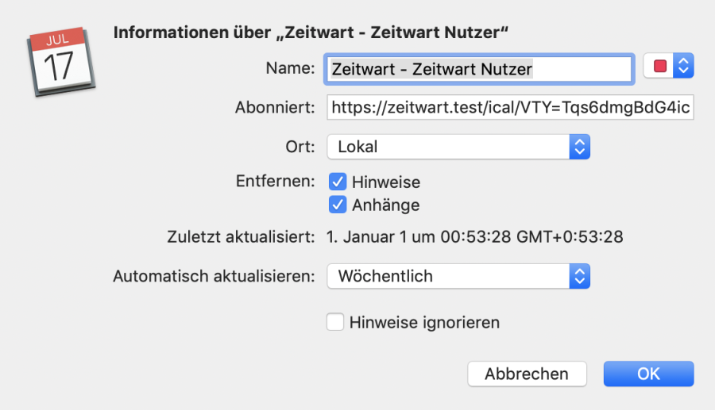Enable the Hinweise ignorieren checkbox
The height and width of the screenshot is (410, 715).
(335, 322)
